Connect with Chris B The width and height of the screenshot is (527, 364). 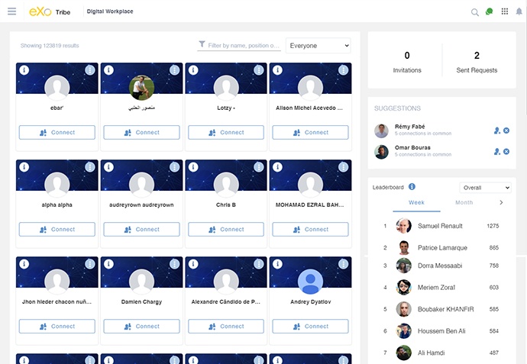coord(226,229)
